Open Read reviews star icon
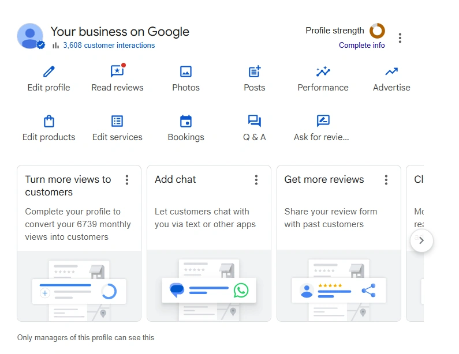 coord(117,71)
